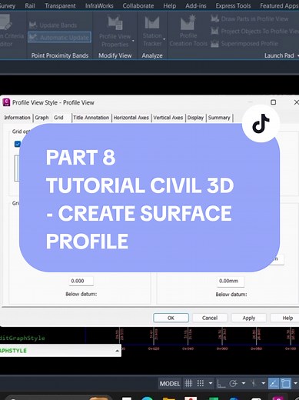Expand the Station Tracker dropdown arrow
This screenshot has height=400, width=299.
point(164,39)
